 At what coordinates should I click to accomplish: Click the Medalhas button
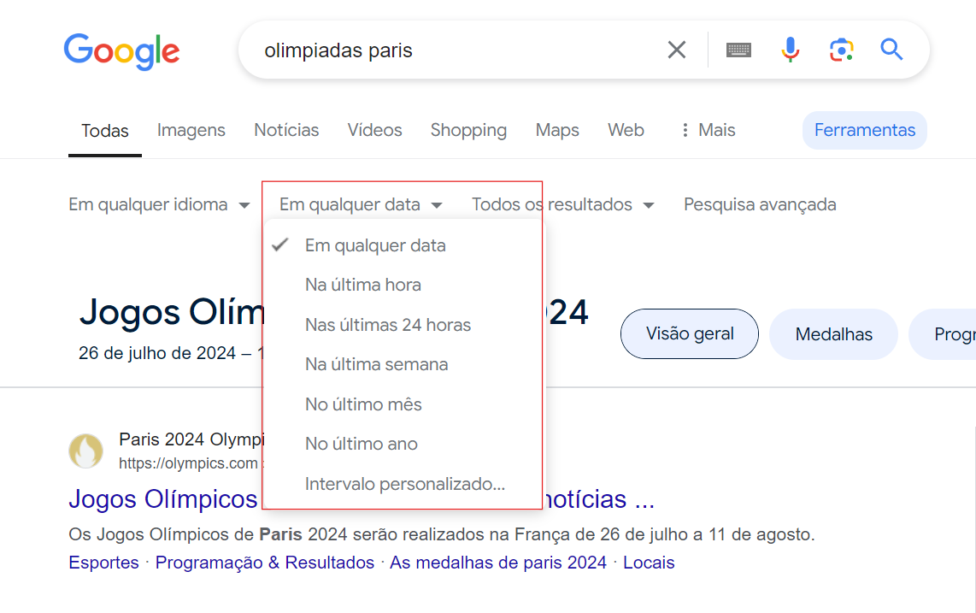[832, 333]
